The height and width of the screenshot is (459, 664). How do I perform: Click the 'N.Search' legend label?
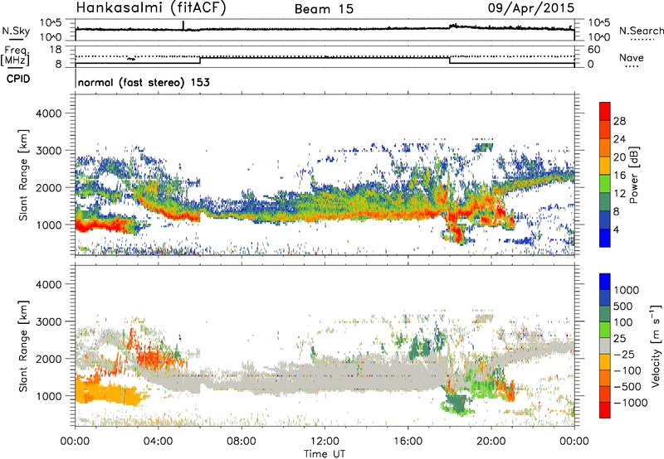641,31
